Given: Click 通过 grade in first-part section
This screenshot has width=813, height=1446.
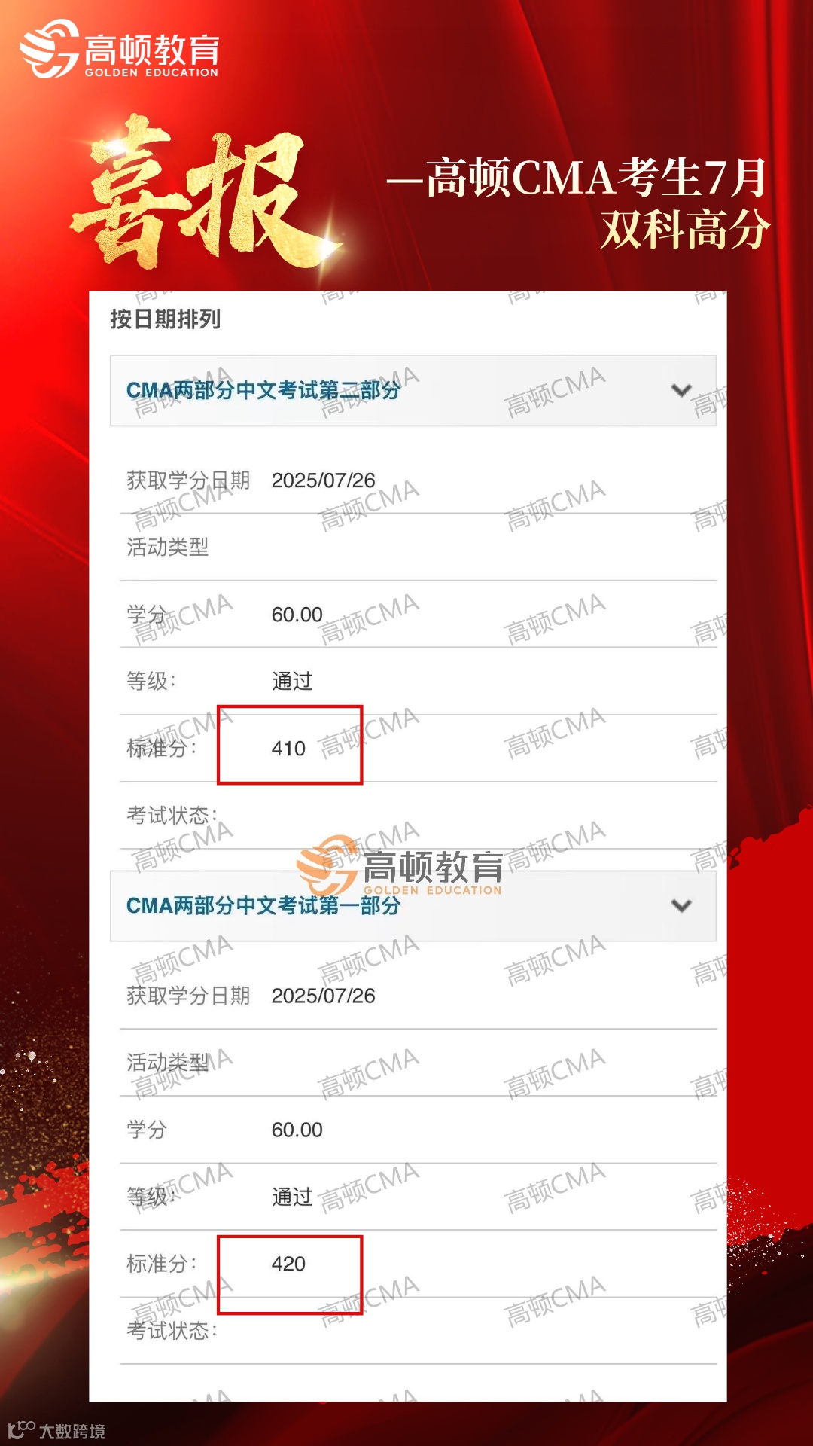Looking at the screenshot, I should [292, 1196].
